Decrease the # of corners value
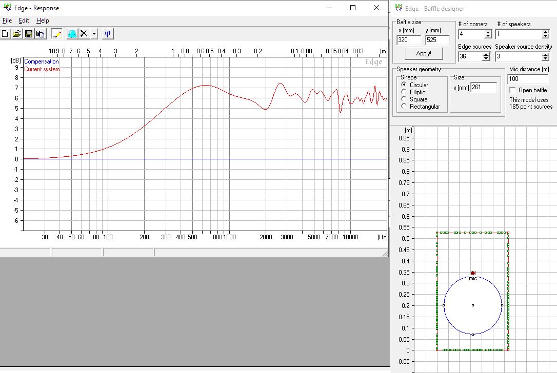This screenshot has width=557, height=373. coord(488,36)
